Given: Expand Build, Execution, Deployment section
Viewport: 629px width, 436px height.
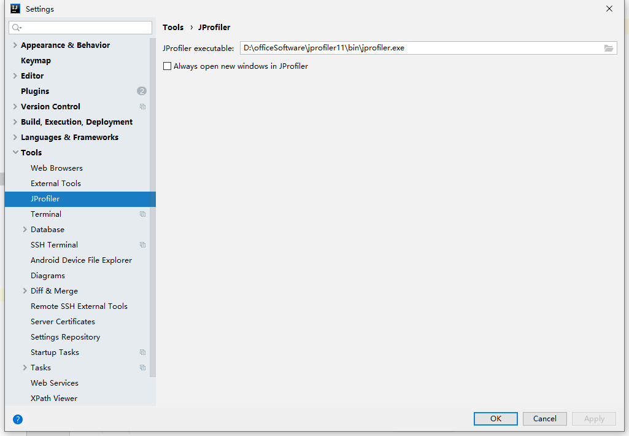Looking at the screenshot, I should coord(15,122).
